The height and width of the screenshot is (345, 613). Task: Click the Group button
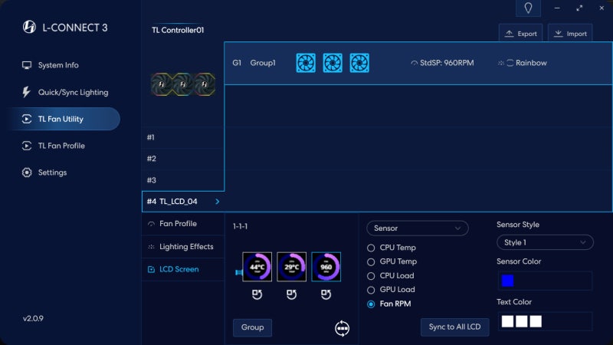(252, 327)
